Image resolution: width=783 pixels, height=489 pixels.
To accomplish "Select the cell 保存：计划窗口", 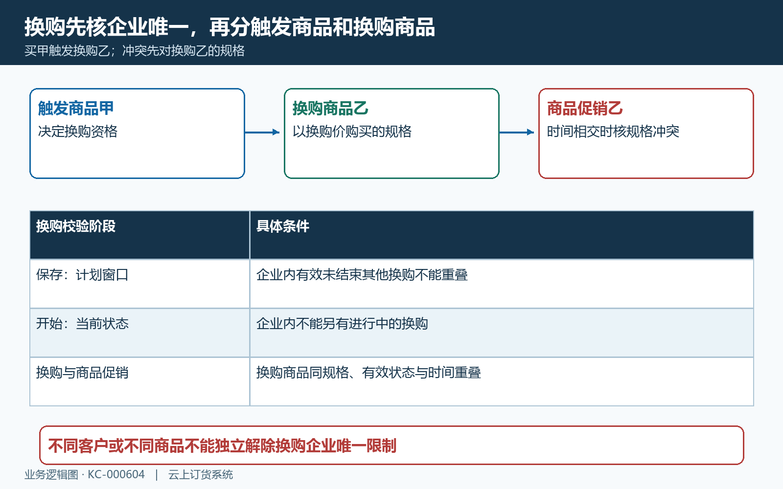I will pyautogui.click(x=140, y=284).
